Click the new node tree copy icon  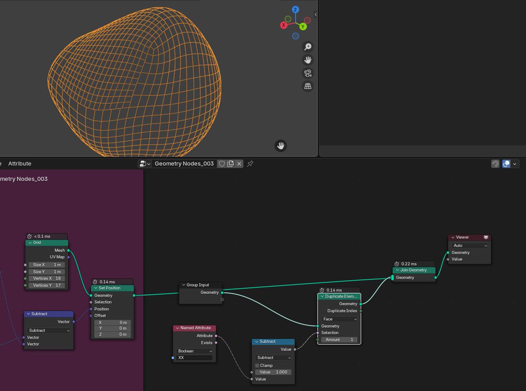tap(230, 164)
